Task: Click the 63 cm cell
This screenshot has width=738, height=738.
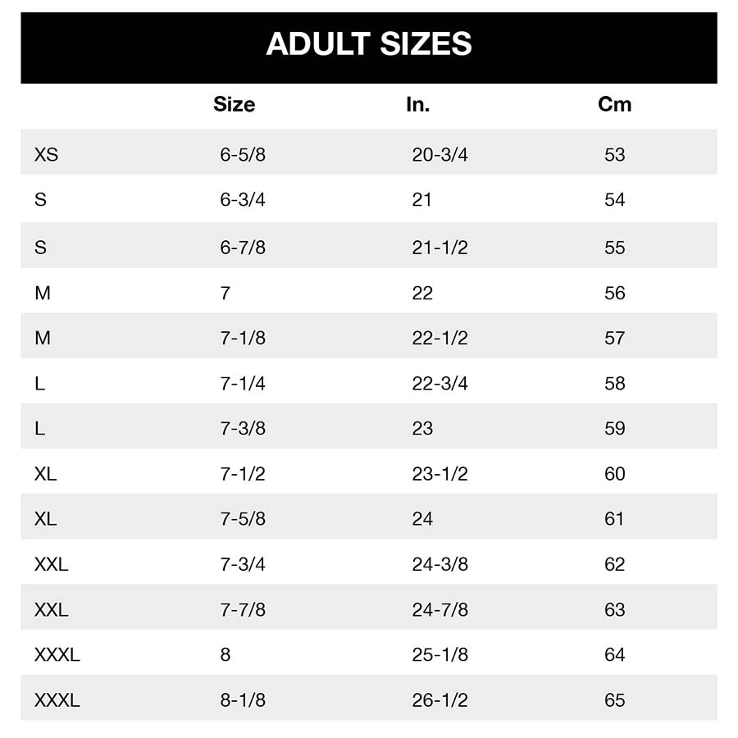Action: click(614, 610)
